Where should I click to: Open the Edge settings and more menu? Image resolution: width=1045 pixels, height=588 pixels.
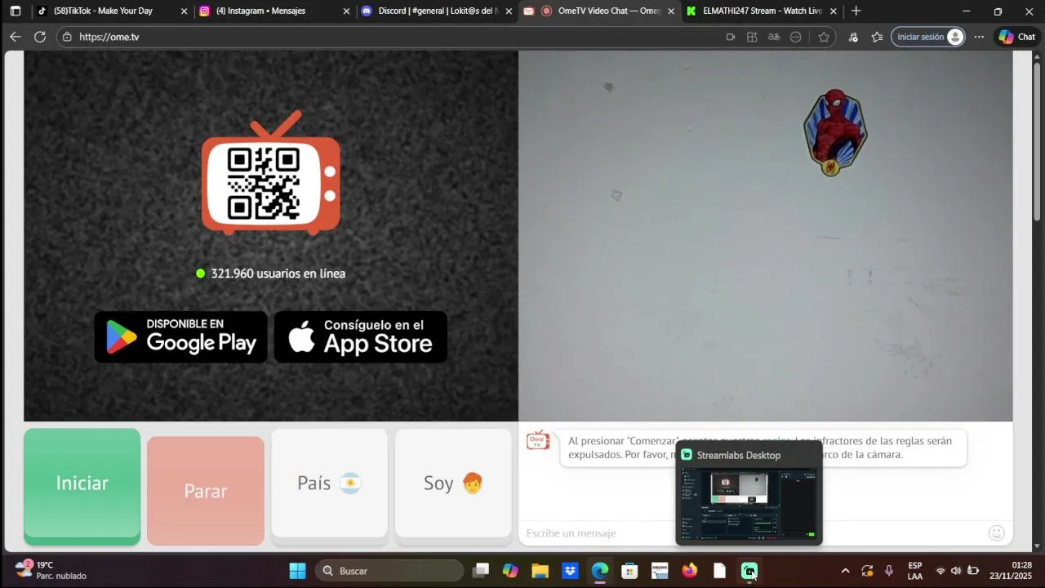click(979, 37)
